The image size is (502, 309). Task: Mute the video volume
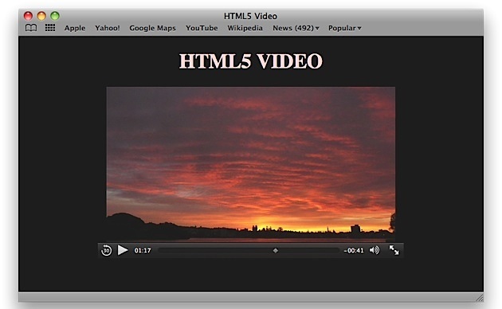pyautogui.click(x=375, y=250)
